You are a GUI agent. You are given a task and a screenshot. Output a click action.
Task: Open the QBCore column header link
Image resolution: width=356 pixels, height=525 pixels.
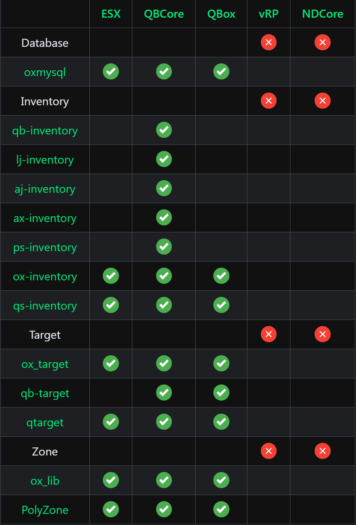point(164,14)
